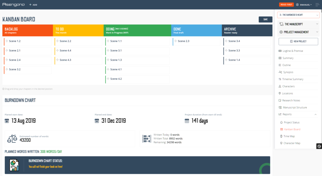The height and width of the screenshot is (176, 322).
Task: Click the View Project button
Action: pyautogui.click(x=298, y=41)
